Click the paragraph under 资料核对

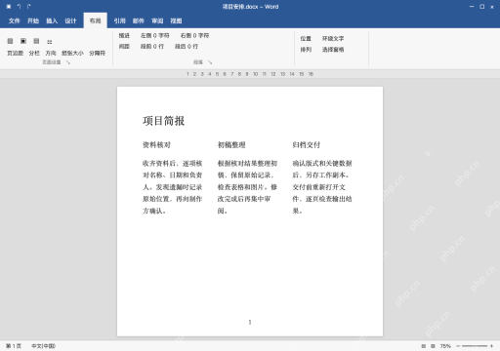click(172, 187)
